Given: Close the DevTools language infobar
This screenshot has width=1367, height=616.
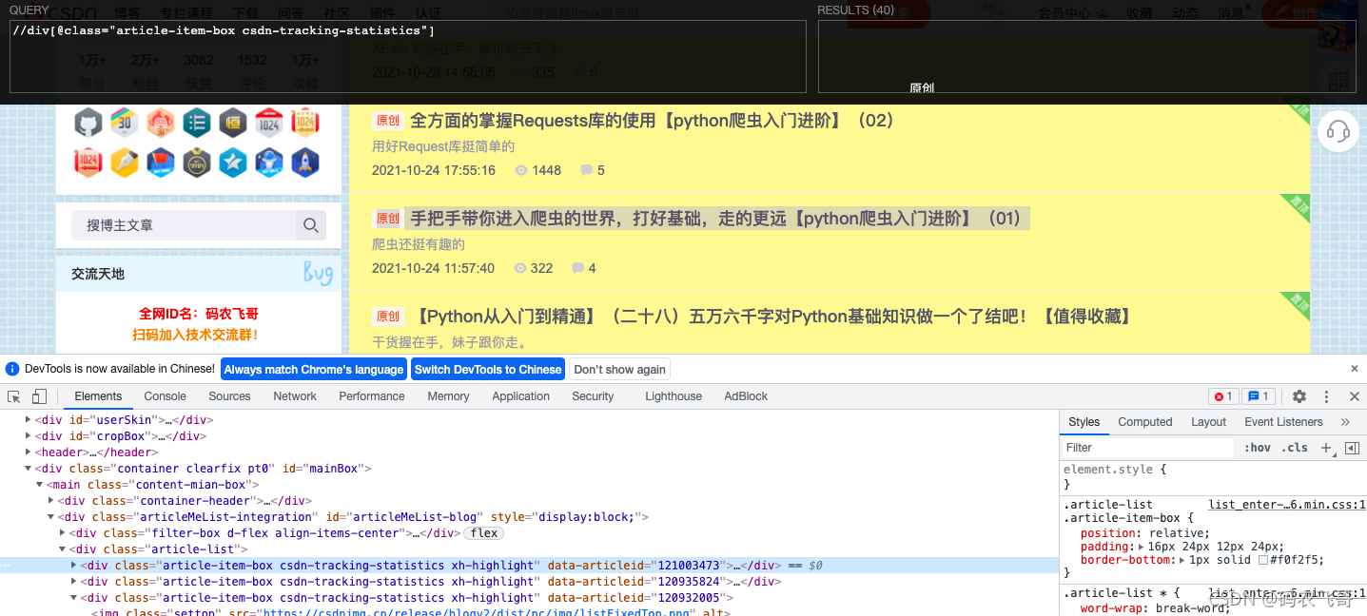Looking at the screenshot, I should [1355, 369].
